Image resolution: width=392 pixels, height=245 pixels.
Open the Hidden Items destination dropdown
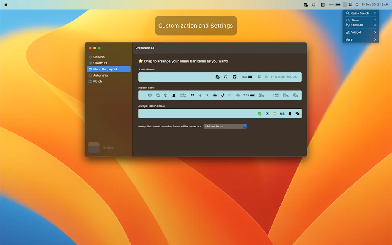coord(225,126)
